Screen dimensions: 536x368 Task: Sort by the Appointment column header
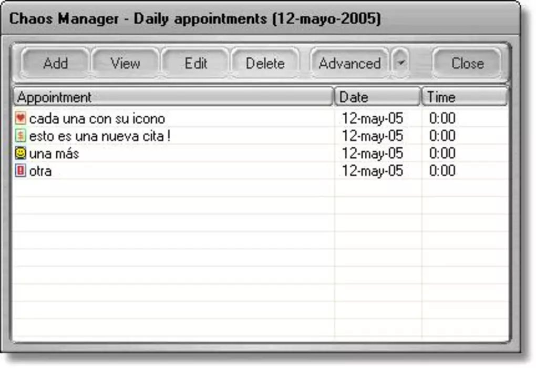173,97
